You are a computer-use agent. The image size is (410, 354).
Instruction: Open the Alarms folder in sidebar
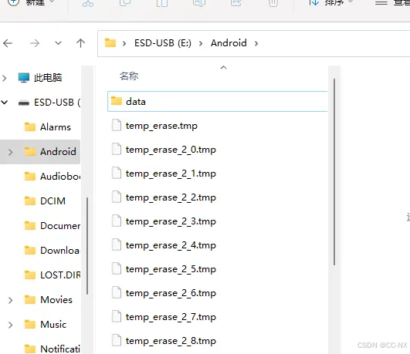pyautogui.click(x=48, y=127)
